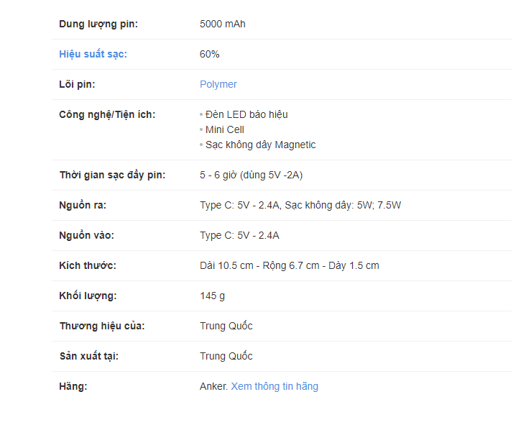Click the 'Polymer' battery core link
Screen dimensions: 526x425
click(x=218, y=84)
